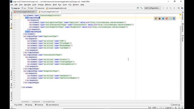Open the Tools menu
The image size is (194, 109).
click(x=65, y=5)
